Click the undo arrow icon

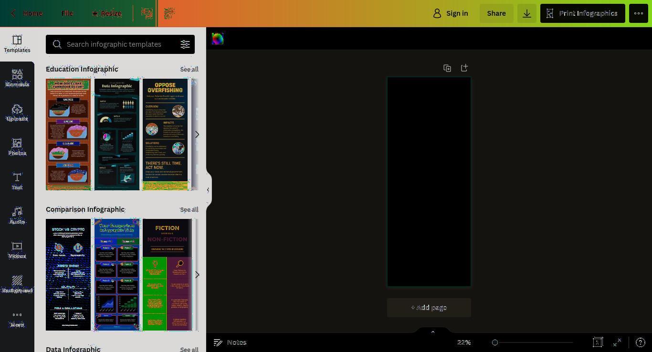pyautogui.click(x=147, y=13)
